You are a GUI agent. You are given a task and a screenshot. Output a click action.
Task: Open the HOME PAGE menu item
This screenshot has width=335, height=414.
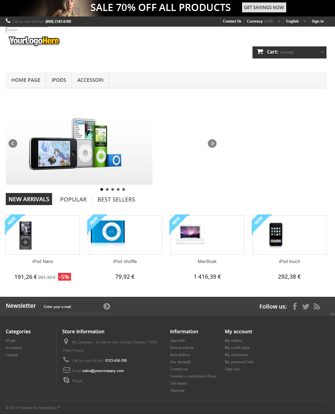(26, 80)
